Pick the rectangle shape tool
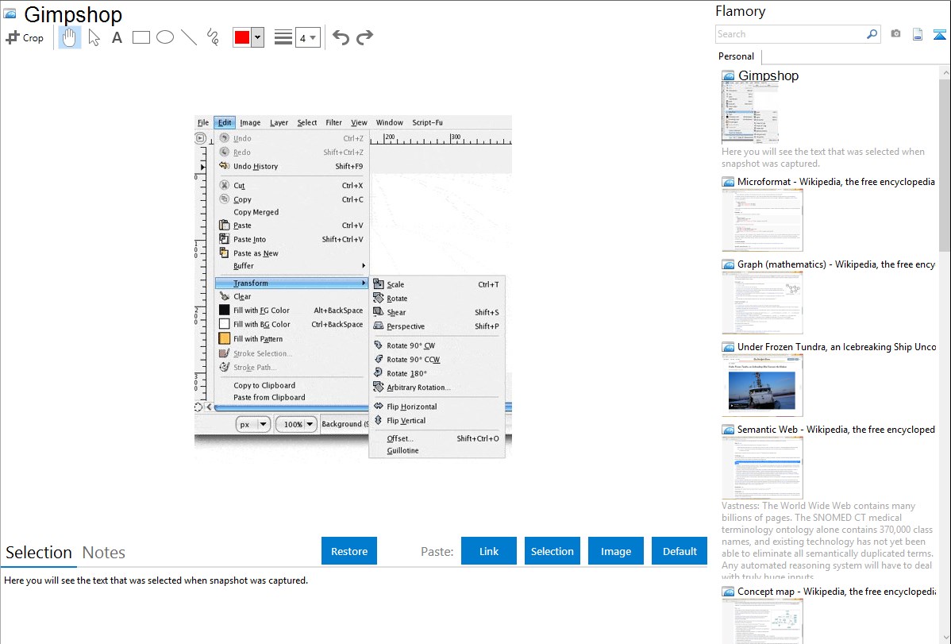The height and width of the screenshot is (644, 951). click(x=141, y=37)
